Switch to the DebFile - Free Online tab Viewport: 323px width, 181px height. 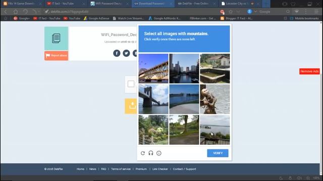coord(196,4)
